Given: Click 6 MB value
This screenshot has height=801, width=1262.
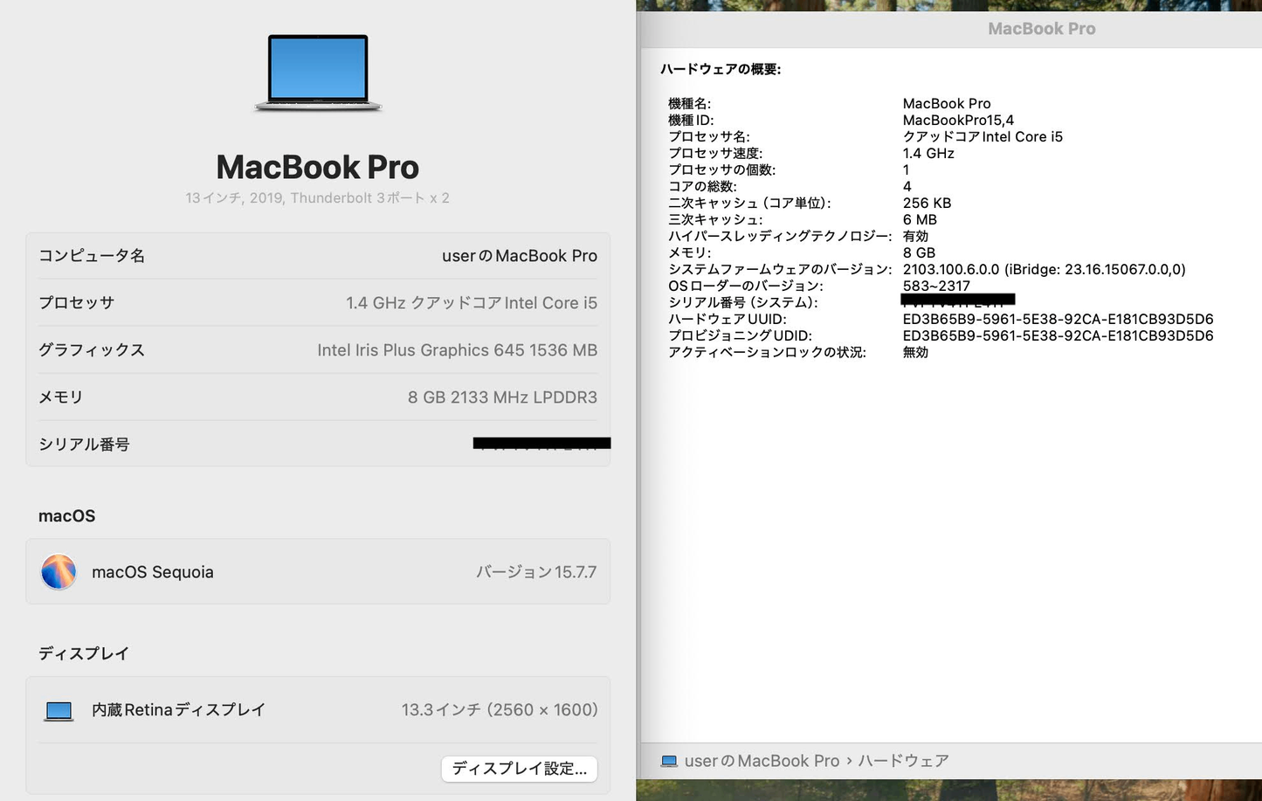Looking at the screenshot, I should pyautogui.click(x=920, y=220).
